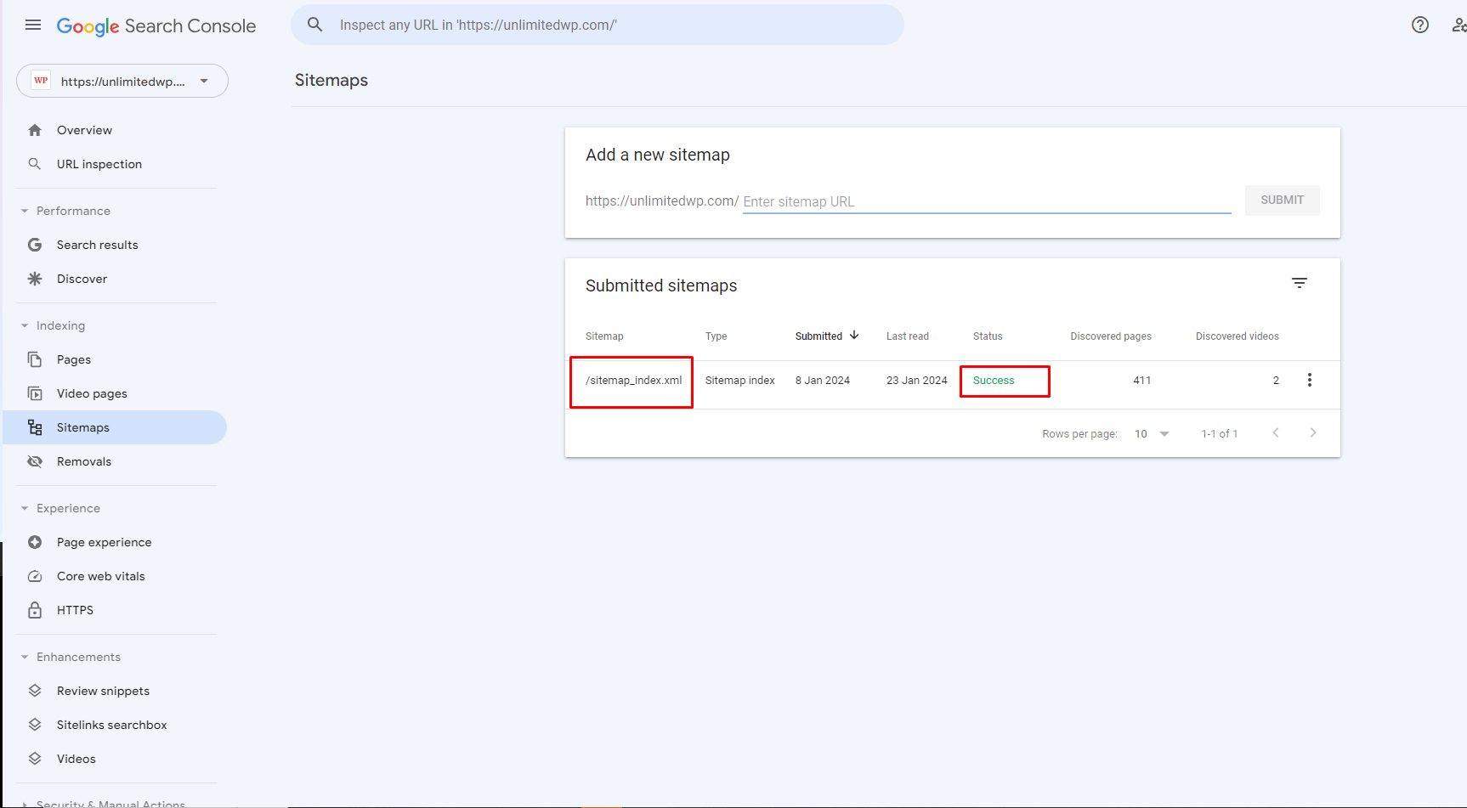Collapse the Experience section
Viewport: 1467px width, 808px height.
25,508
